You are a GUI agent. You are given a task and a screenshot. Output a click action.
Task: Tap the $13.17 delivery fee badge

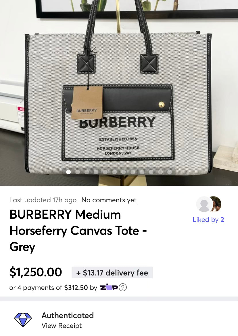coord(112,273)
